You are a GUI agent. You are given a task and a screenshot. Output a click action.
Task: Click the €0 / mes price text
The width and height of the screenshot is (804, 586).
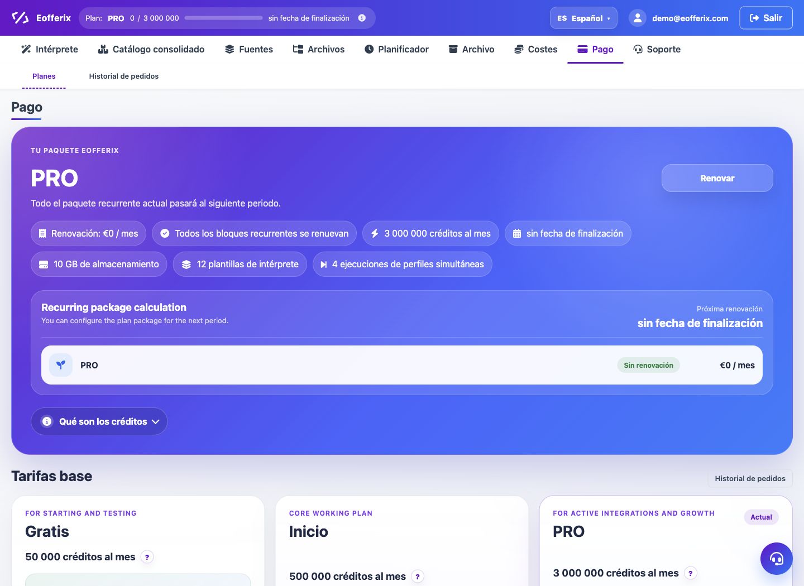(x=737, y=365)
